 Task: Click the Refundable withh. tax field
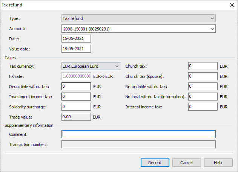(203, 87)
